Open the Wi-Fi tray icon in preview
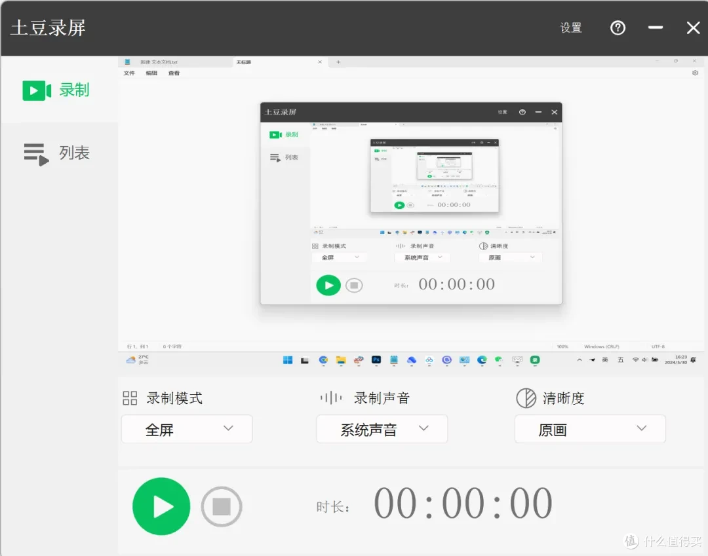The width and height of the screenshot is (708, 556). tap(635, 360)
